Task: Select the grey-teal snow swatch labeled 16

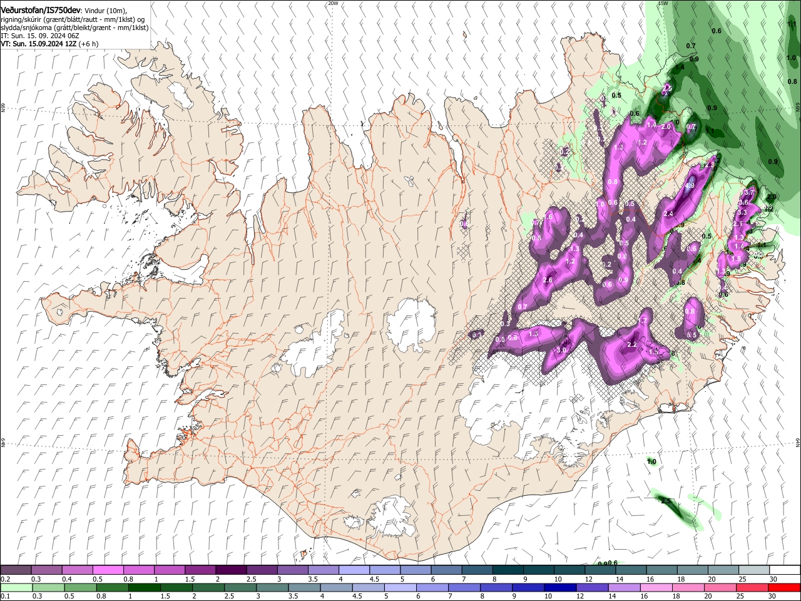Action: (x=662, y=570)
